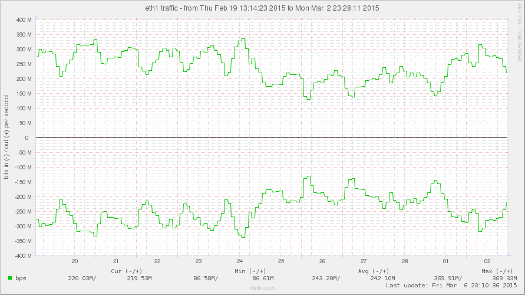Click the x-axis date label 20
This screenshot has width=525, height=295.
point(75,261)
